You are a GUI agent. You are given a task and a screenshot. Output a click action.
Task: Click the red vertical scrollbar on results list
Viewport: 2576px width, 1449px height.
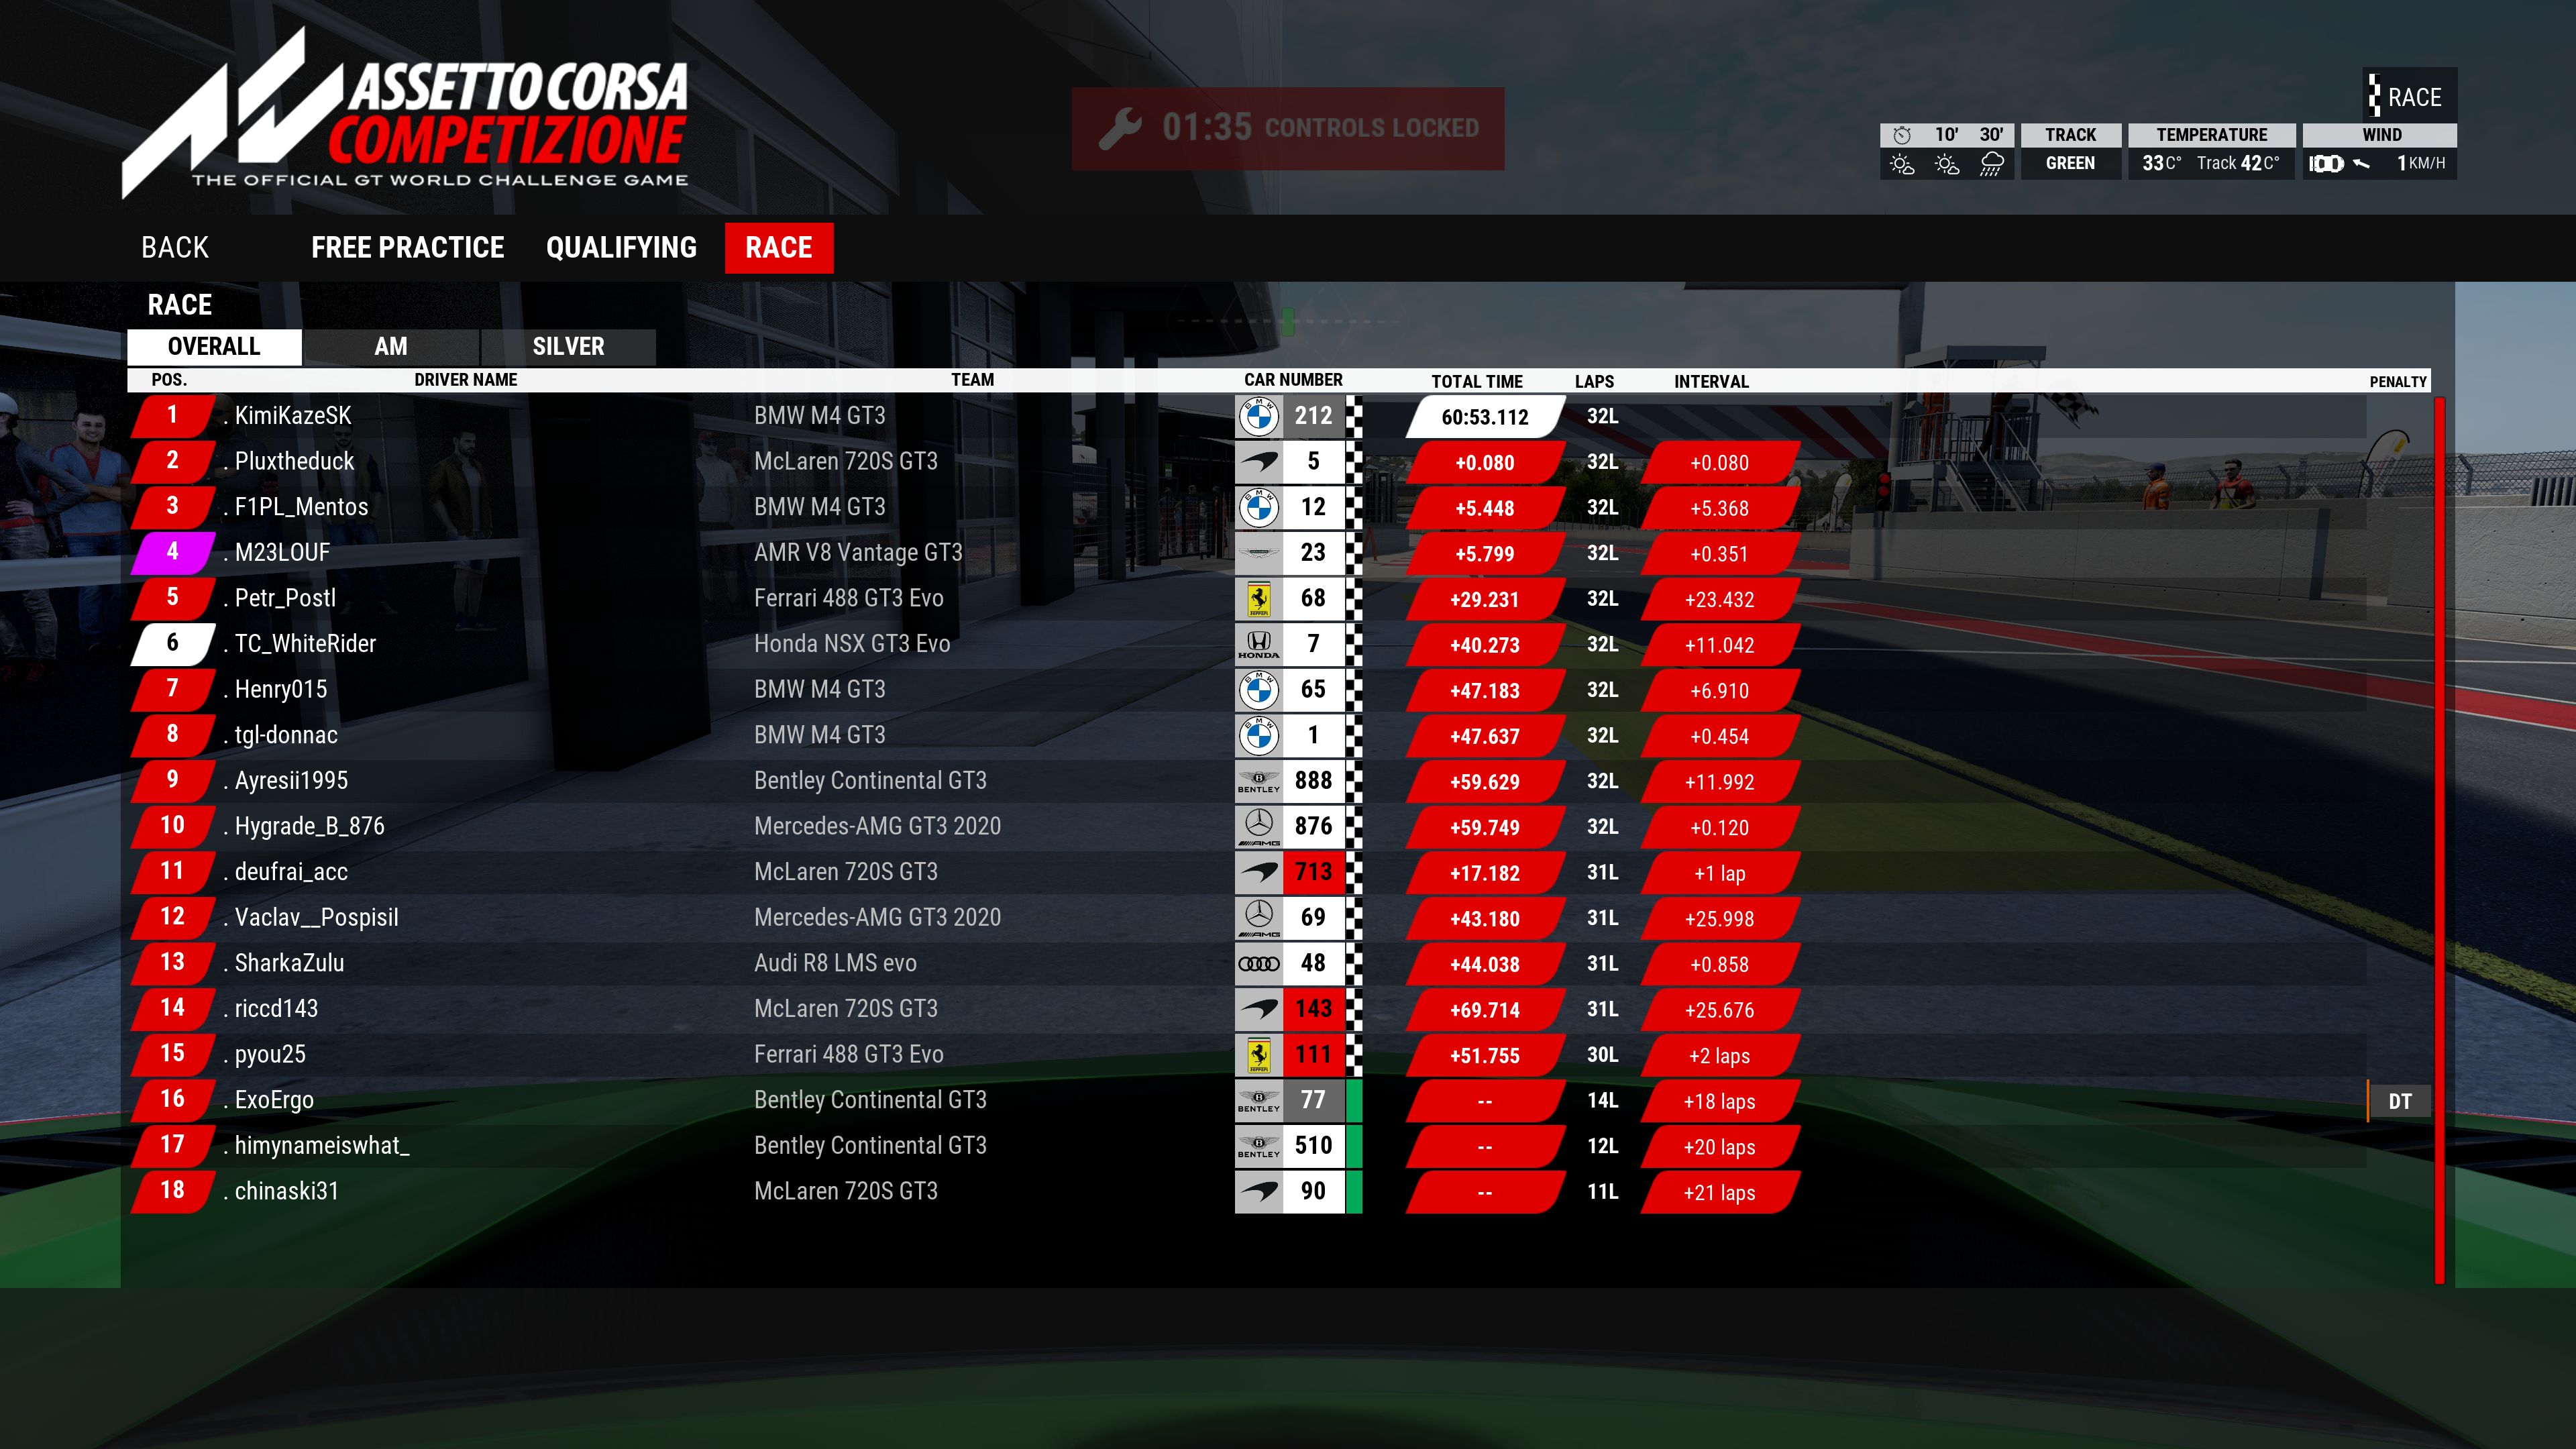[x=2439, y=840]
